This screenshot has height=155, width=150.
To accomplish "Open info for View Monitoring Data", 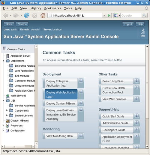I will pos(81,135).
